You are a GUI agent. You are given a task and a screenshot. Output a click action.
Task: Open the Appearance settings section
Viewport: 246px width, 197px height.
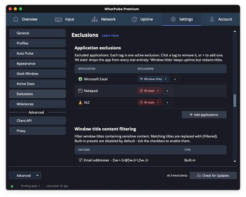point(37,63)
